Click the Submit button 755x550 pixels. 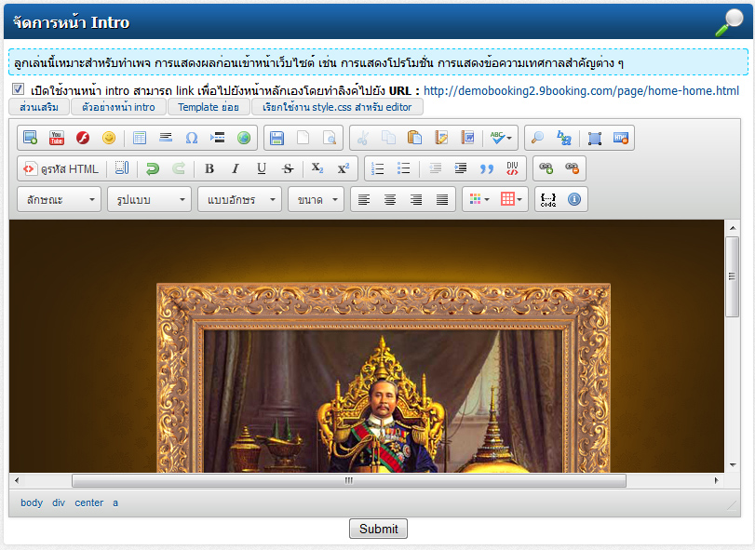379,529
